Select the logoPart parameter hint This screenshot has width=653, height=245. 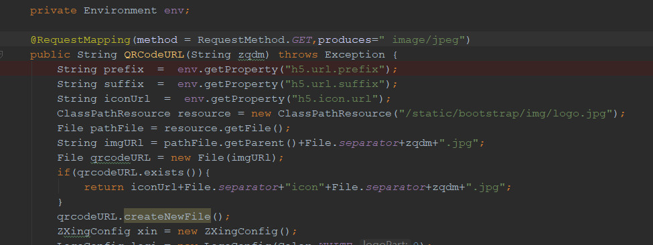click(386, 243)
